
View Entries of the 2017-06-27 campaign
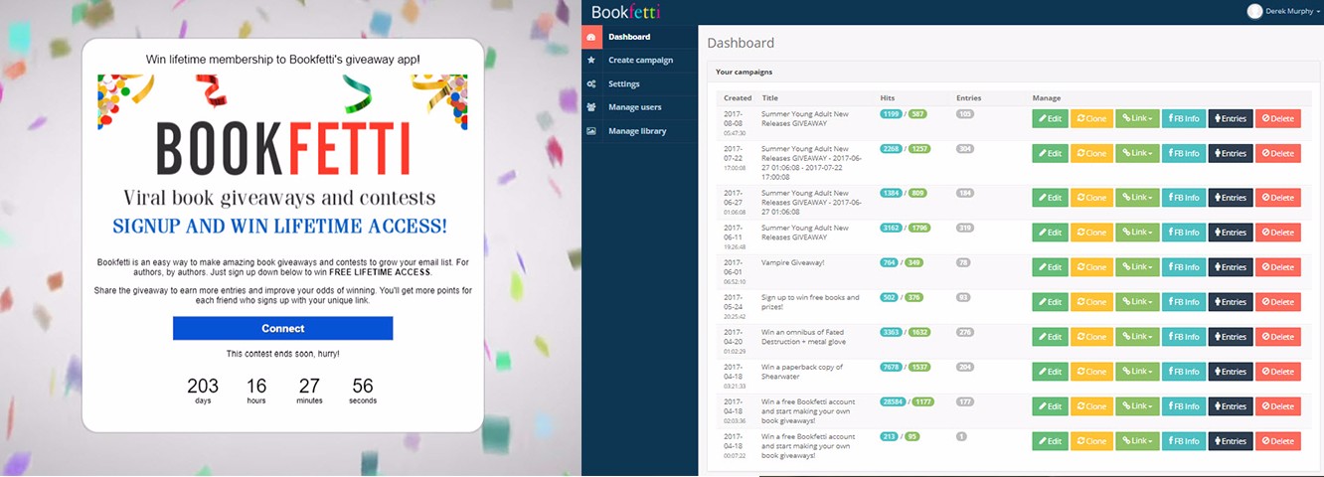click(x=1230, y=198)
